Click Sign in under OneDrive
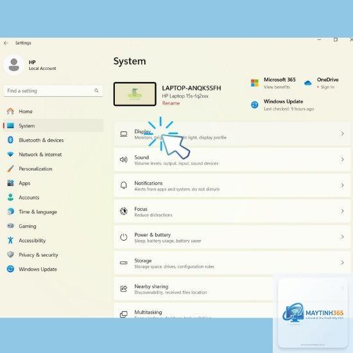Viewport: 353px width, 353px height. tap(327, 87)
